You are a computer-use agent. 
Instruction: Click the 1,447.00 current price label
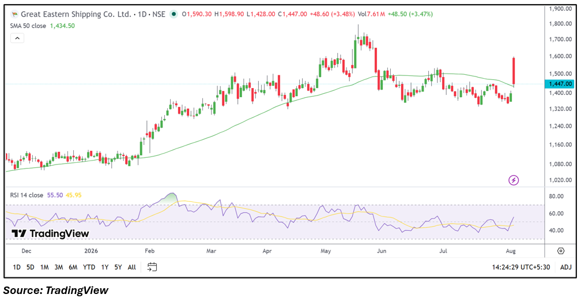pyautogui.click(x=561, y=84)
